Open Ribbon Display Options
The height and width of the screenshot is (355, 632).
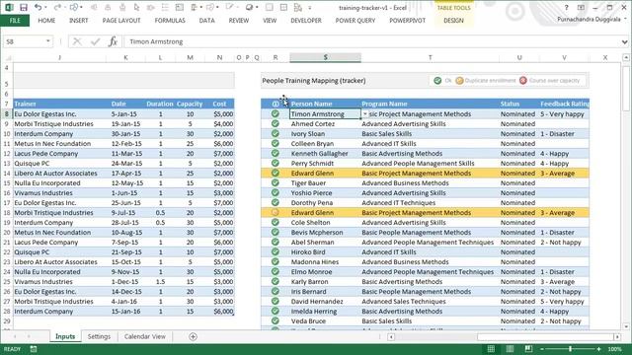(581, 7)
